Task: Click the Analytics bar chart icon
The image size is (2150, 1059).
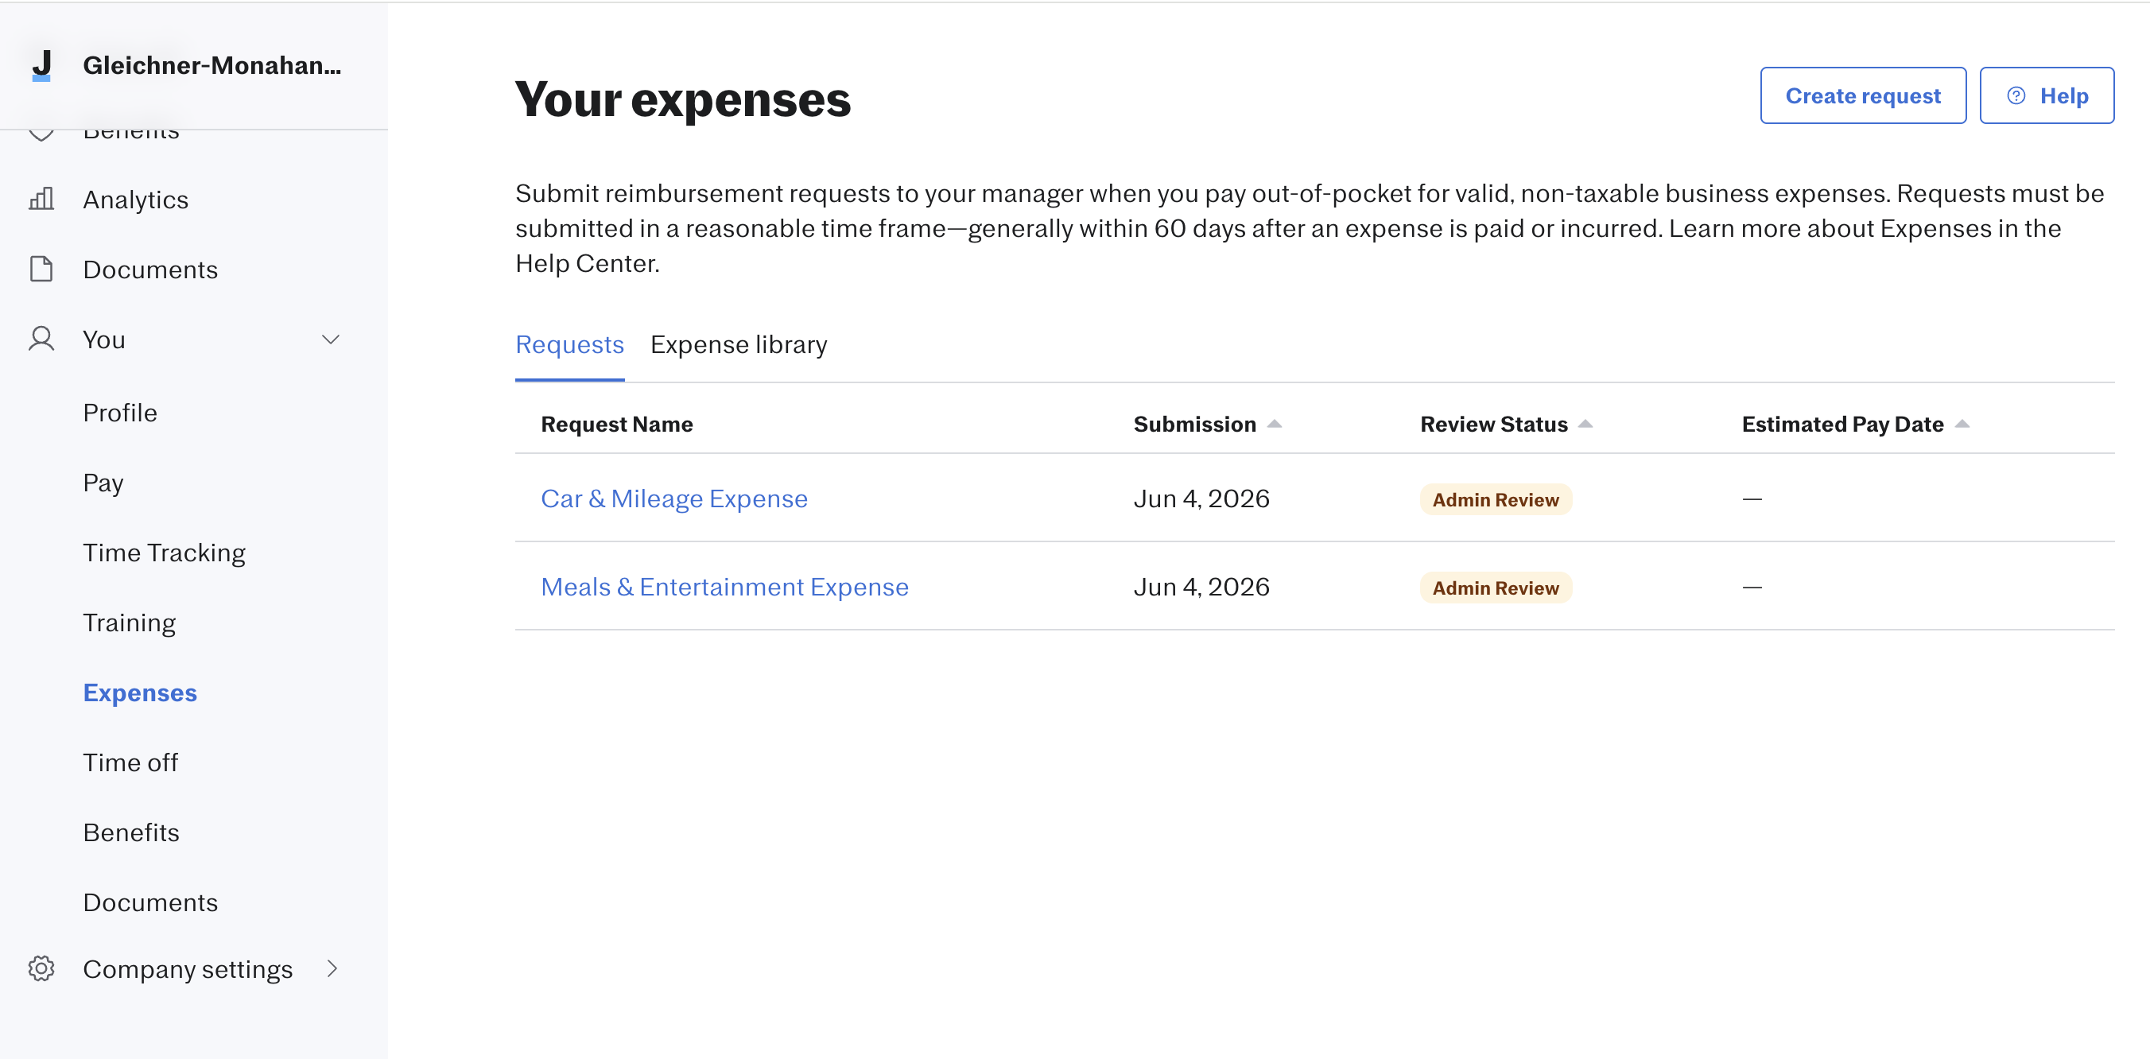Action: click(41, 200)
